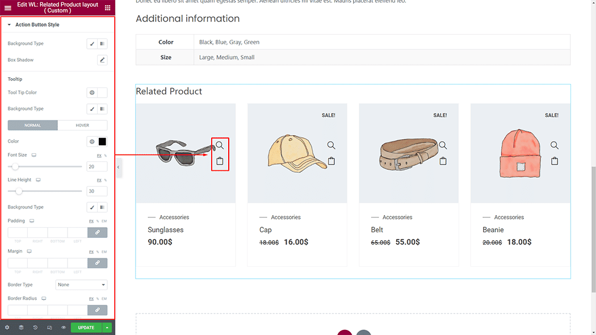
Task: Toggle linked values for Margin
Action: pyautogui.click(x=97, y=263)
